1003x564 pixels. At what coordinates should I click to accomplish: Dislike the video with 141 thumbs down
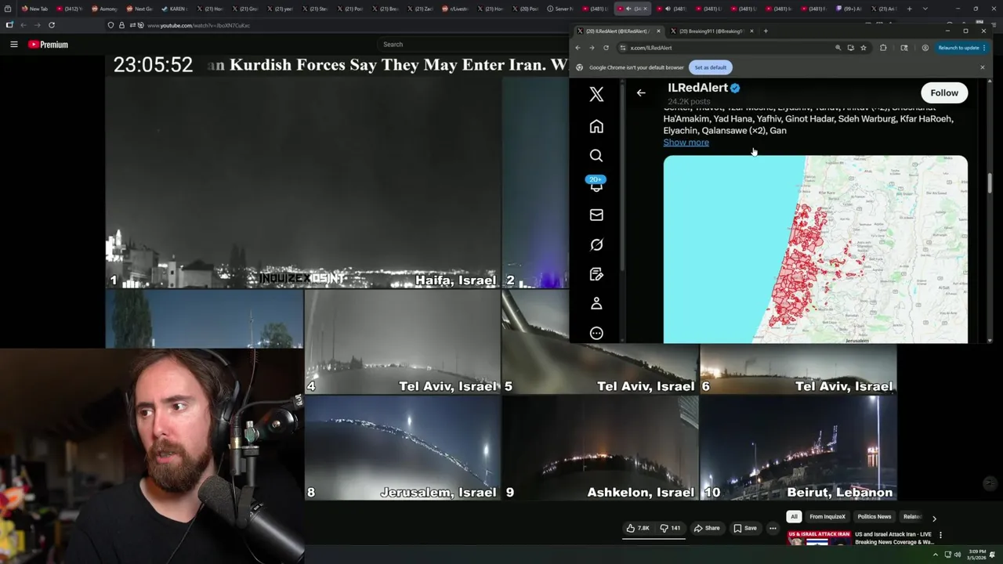(670, 528)
